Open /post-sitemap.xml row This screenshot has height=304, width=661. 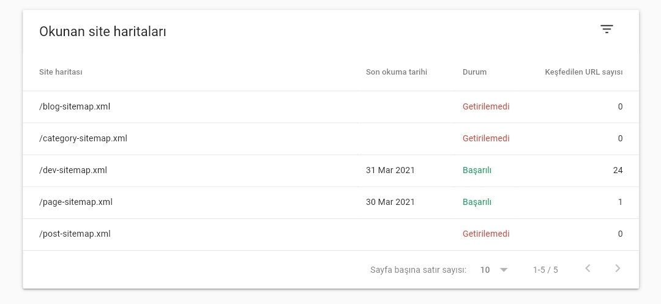click(x=330, y=234)
